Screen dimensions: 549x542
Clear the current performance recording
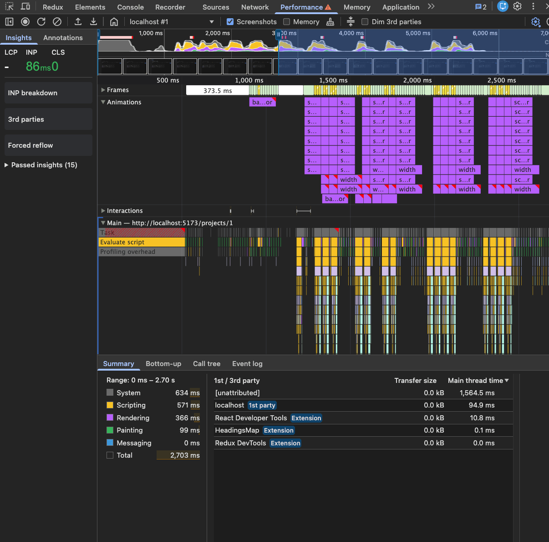pyautogui.click(x=57, y=22)
